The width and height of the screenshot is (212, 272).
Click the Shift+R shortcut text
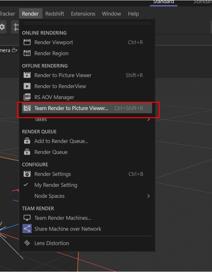[134, 75]
